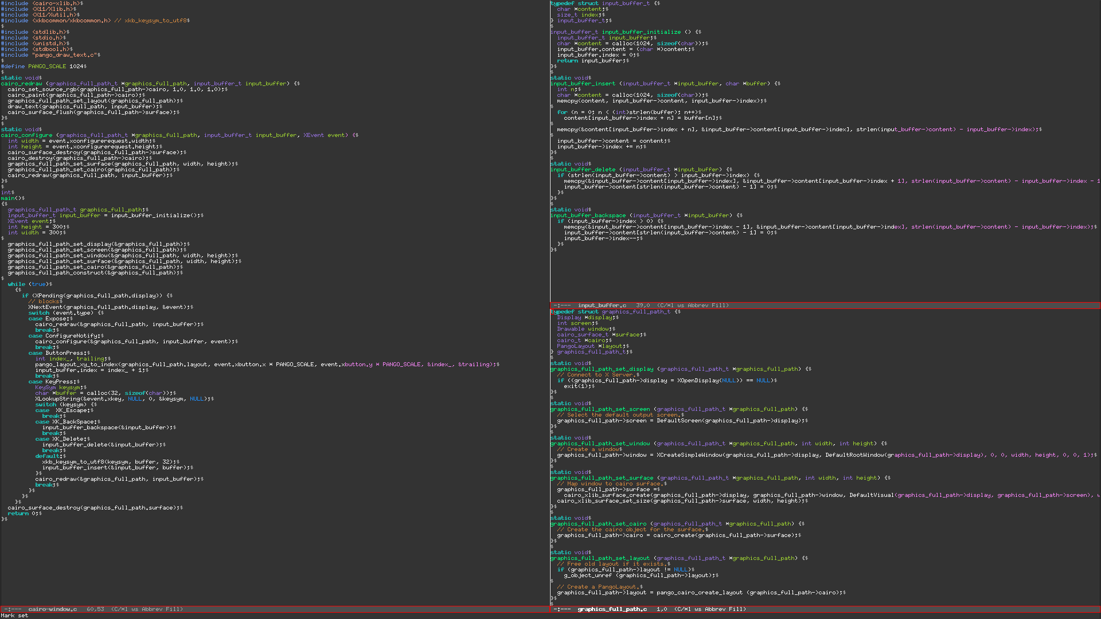This screenshot has width=1101, height=619.
Task: Click the 'input_buffer->index += n;' line
Action: (602, 147)
